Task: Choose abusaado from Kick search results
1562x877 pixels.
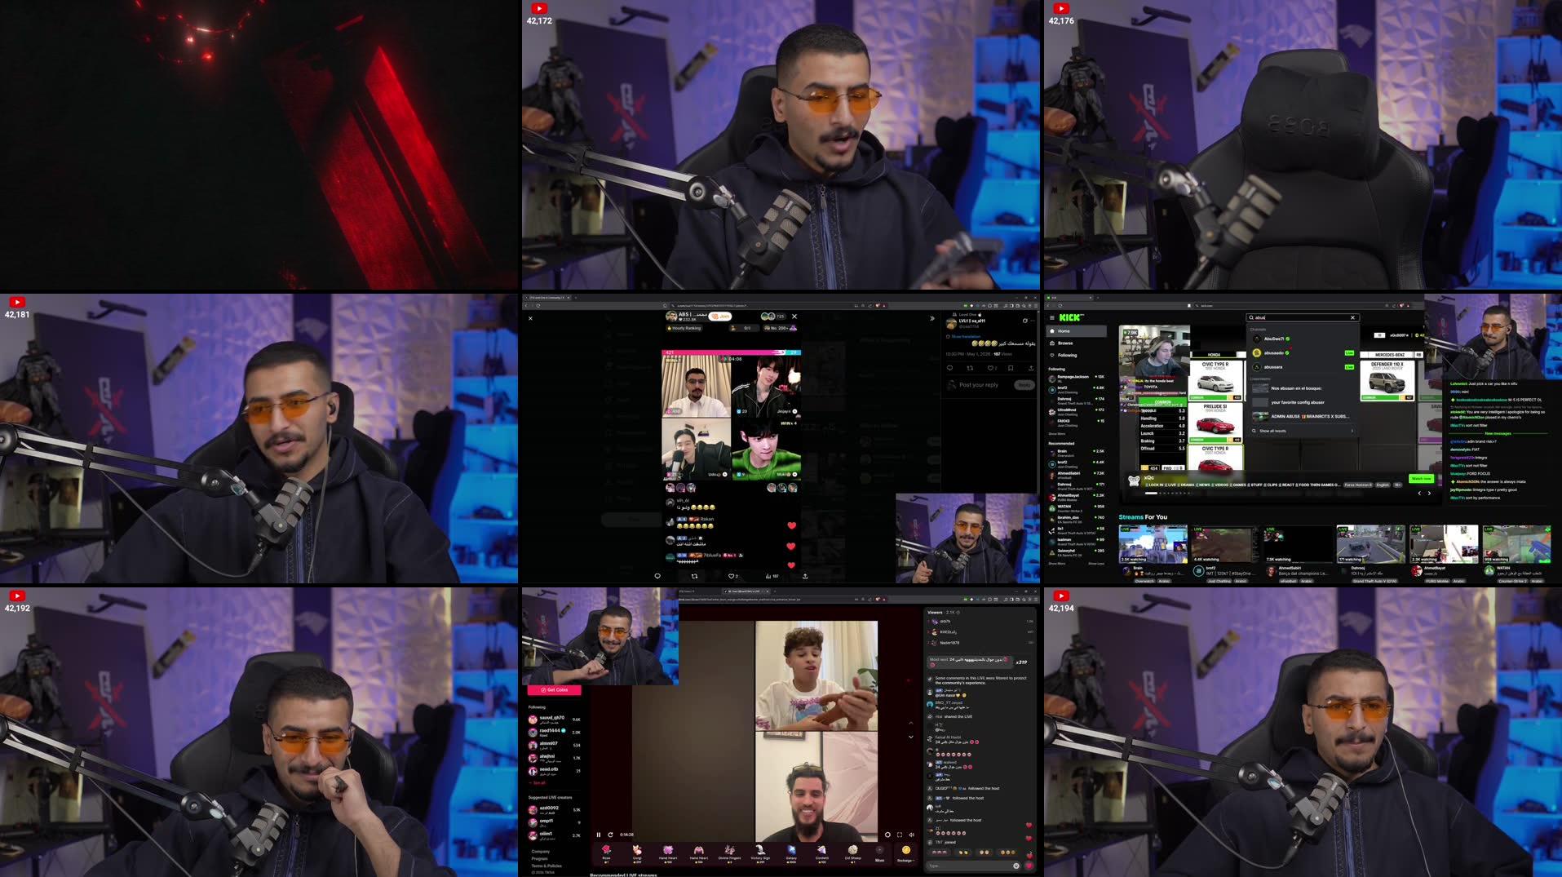Action: pyautogui.click(x=1302, y=353)
